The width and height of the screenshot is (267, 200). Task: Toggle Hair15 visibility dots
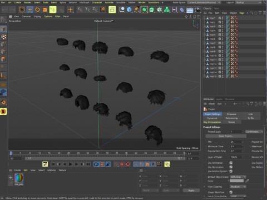[x=222, y=76]
